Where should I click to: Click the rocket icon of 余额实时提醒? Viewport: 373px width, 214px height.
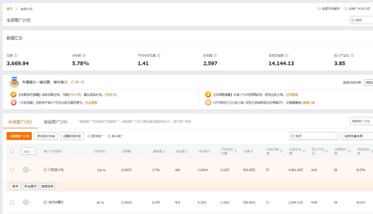pyautogui.click(x=14, y=94)
